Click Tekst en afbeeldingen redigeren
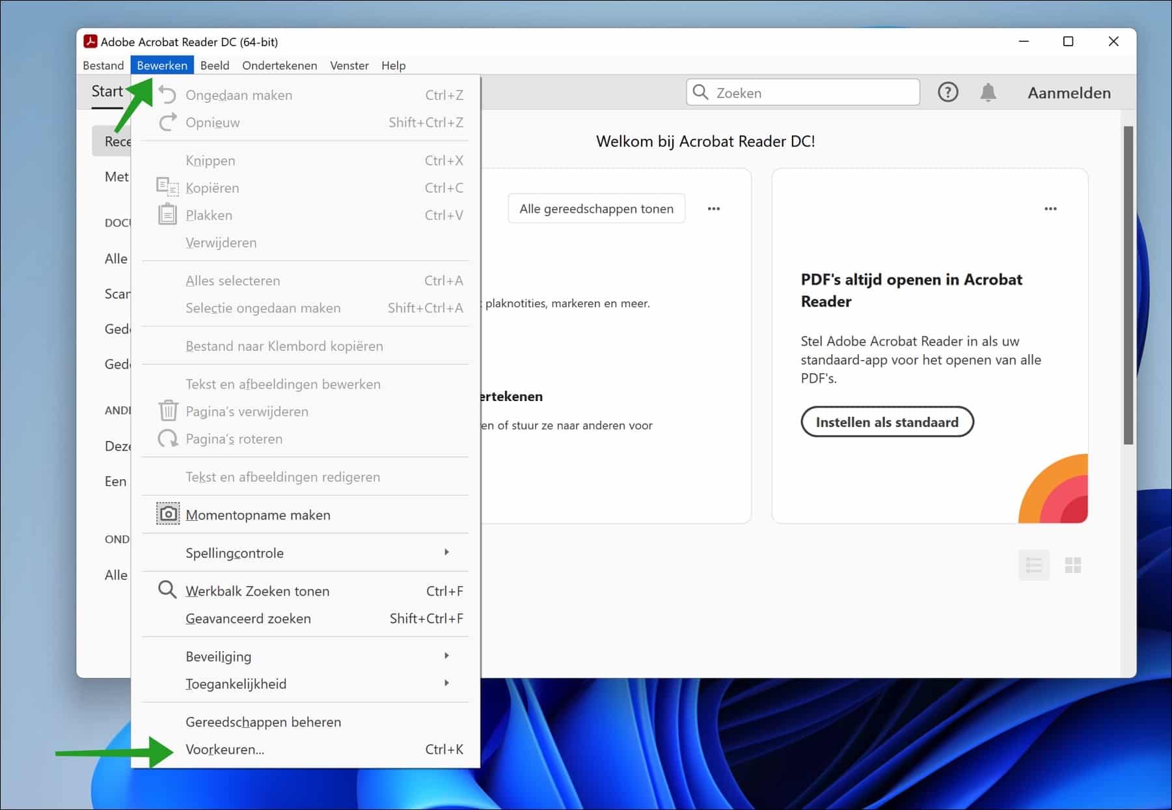 click(305, 477)
